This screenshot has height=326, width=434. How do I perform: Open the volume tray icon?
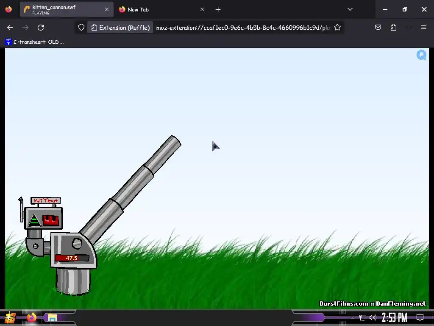(373, 318)
